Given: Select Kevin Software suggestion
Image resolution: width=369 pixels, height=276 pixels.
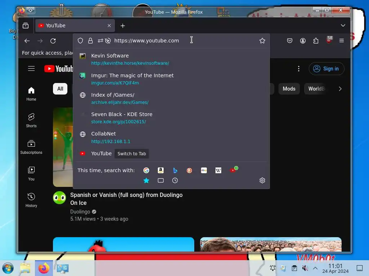Looking at the screenshot, I should 171,59.
